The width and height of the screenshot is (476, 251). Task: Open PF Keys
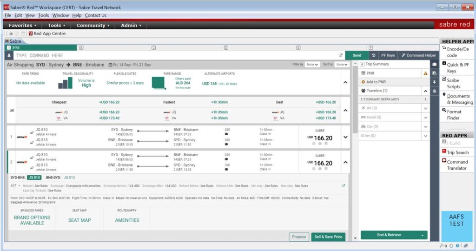388,55
